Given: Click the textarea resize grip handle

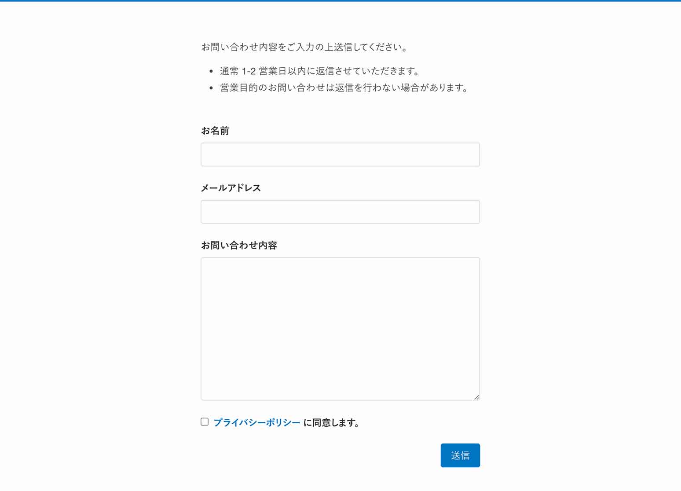Looking at the screenshot, I should coord(476,397).
